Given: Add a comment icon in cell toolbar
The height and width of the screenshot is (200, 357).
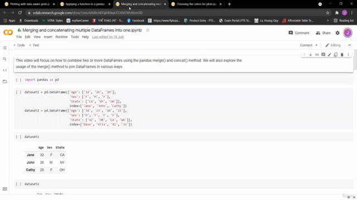Looking at the screenshot, I should click(x=323, y=54).
